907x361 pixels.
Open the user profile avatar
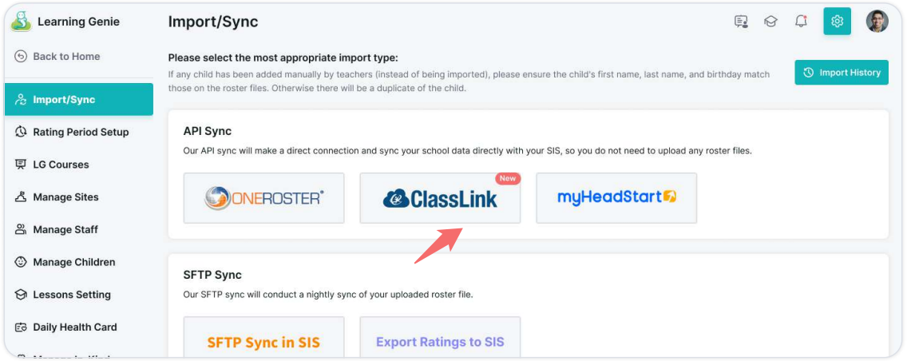click(x=877, y=22)
